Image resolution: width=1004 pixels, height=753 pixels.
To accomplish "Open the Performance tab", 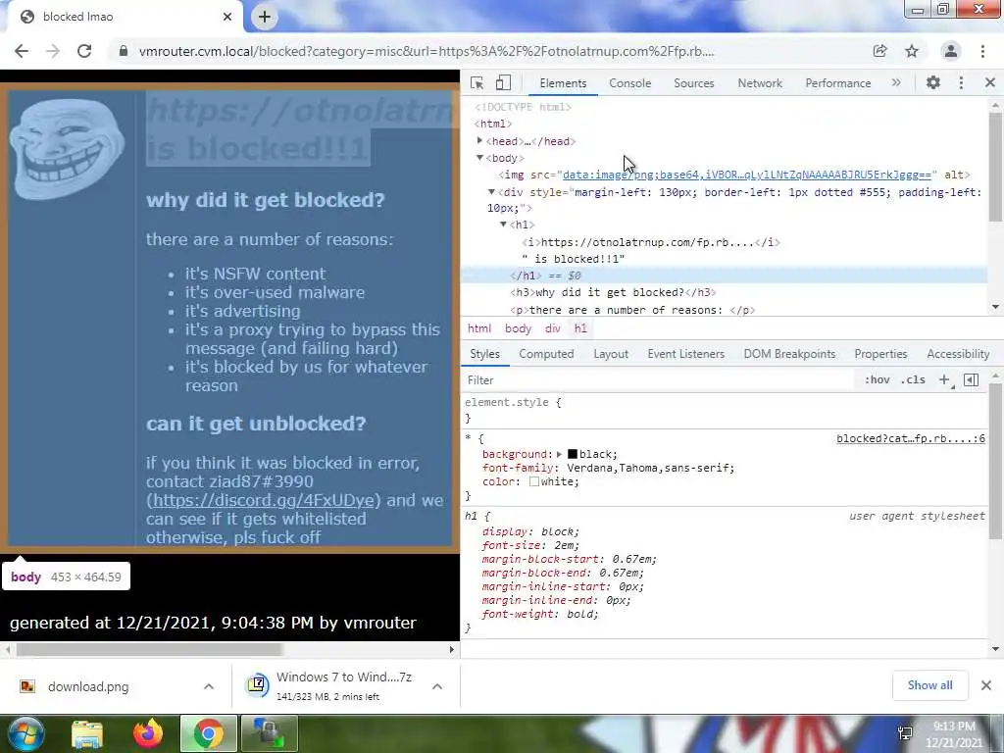I will [x=837, y=83].
